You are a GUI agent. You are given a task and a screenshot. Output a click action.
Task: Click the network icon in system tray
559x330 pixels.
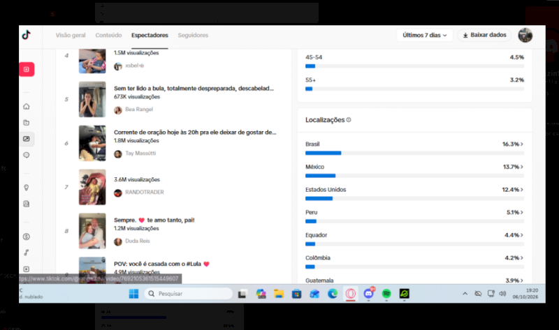491,294
